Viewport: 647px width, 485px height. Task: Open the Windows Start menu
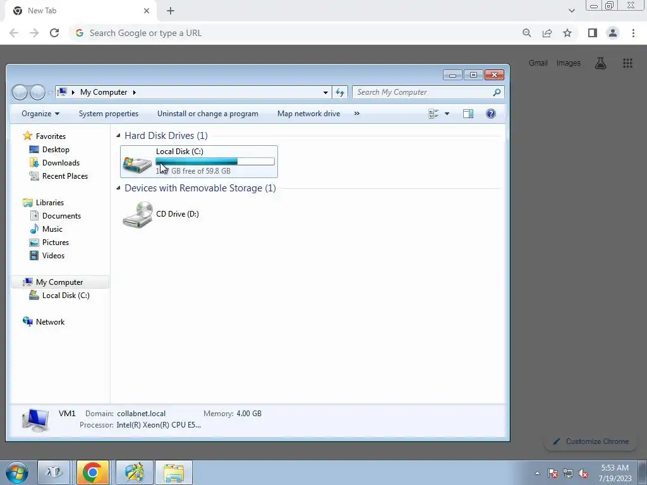pos(16,472)
